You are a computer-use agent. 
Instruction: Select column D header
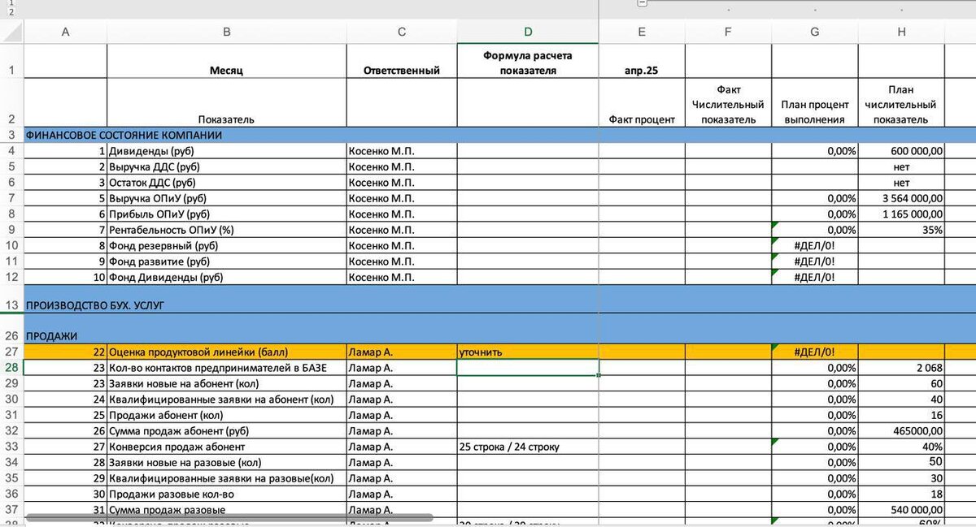[x=528, y=32]
